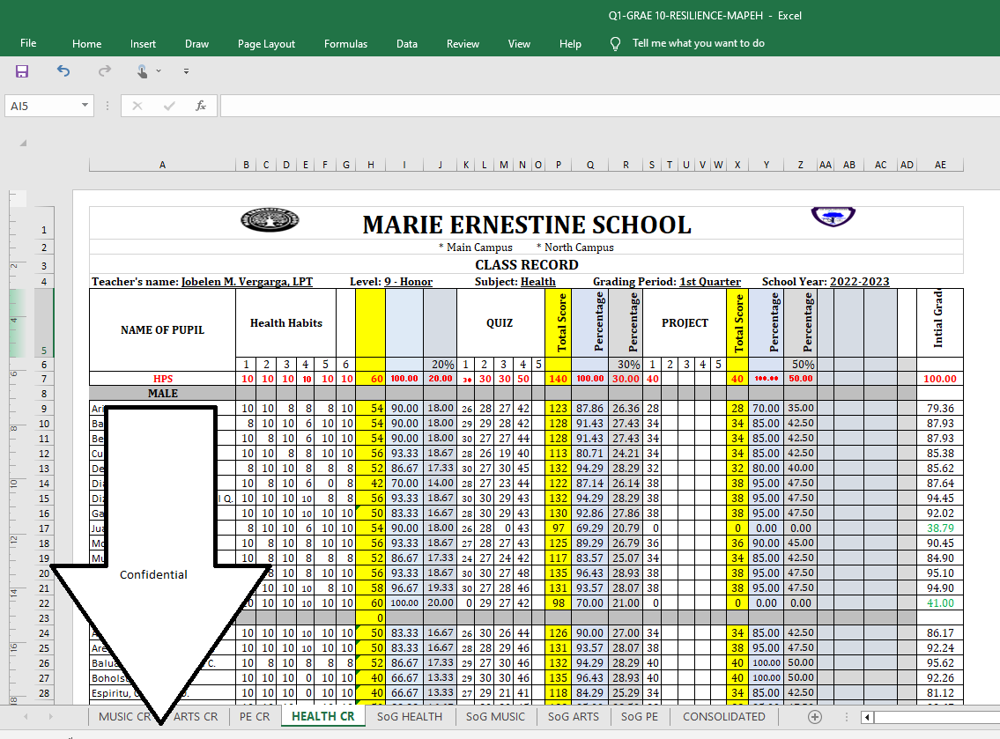Click the QUIZ header cell
Viewport: 1000px width, 739px height.
tap(500, 322)
